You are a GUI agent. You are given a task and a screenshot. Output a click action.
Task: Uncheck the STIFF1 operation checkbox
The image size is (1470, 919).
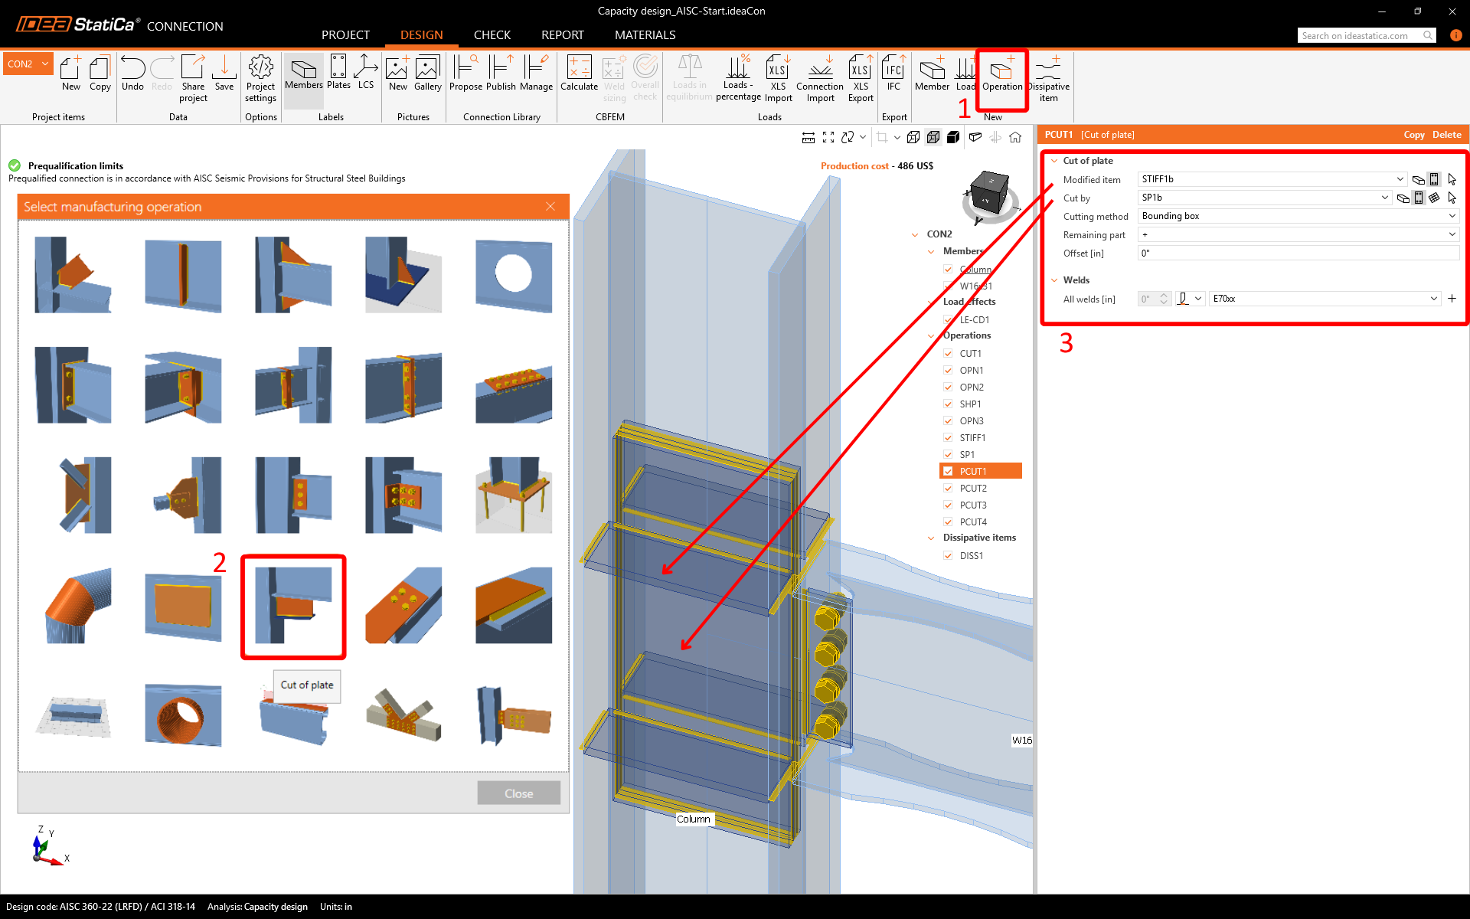pyautogui.click(x=948, y=437)
